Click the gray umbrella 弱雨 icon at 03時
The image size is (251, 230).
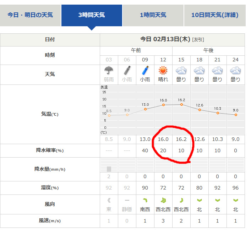coord(109,70)
